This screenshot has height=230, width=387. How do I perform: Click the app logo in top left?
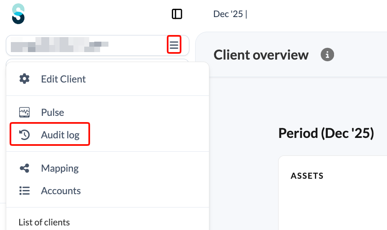pos(18,14)
